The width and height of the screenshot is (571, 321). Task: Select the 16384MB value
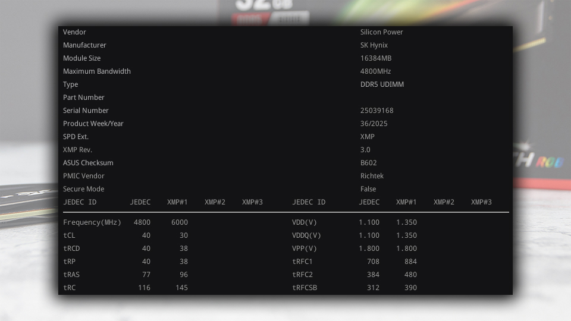click(x=376, y=58)
